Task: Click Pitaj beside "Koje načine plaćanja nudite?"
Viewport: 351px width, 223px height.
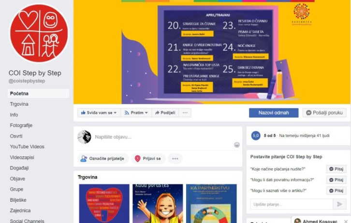Action: (x=336, y=169)
